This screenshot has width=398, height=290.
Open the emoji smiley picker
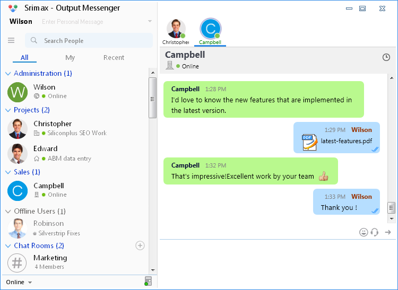(364, 232)
